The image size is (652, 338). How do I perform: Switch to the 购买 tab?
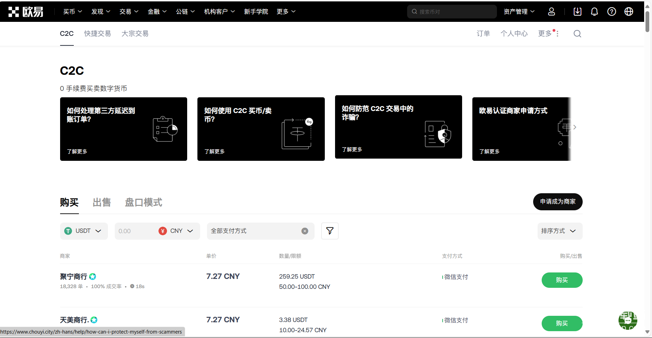tap(69, 202)
